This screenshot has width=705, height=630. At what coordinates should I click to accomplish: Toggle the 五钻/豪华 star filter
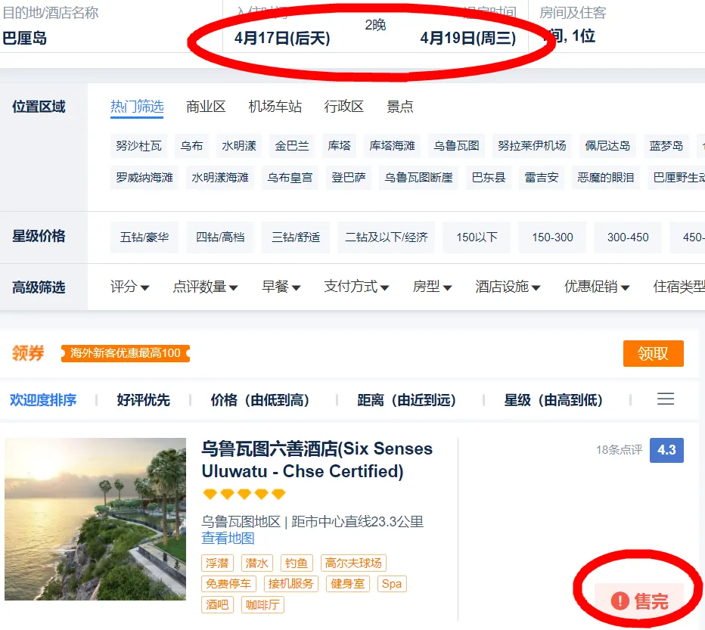144,237
